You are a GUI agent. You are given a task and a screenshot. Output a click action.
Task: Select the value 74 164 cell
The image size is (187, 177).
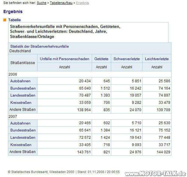(157, 88)
